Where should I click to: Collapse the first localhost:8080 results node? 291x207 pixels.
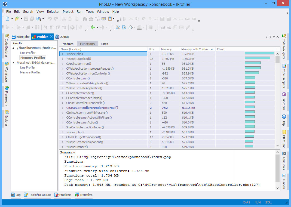(14, 48)
